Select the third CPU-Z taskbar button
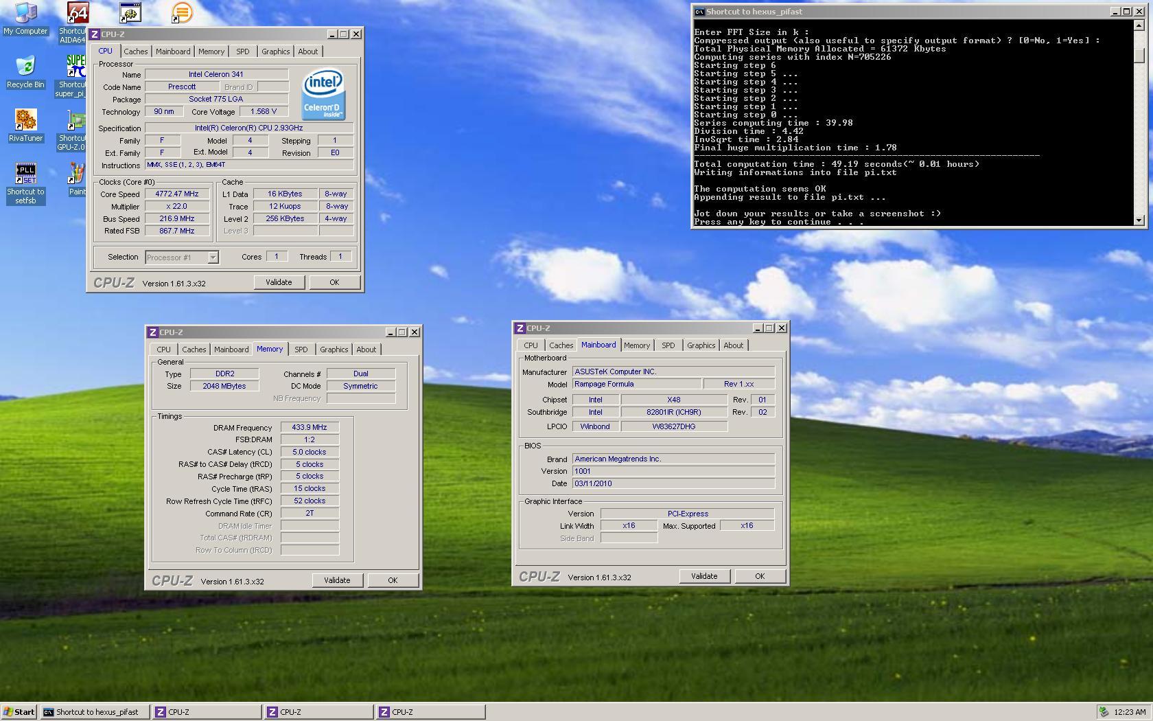This screenshot has height=721, width=1153. [431, 712]
